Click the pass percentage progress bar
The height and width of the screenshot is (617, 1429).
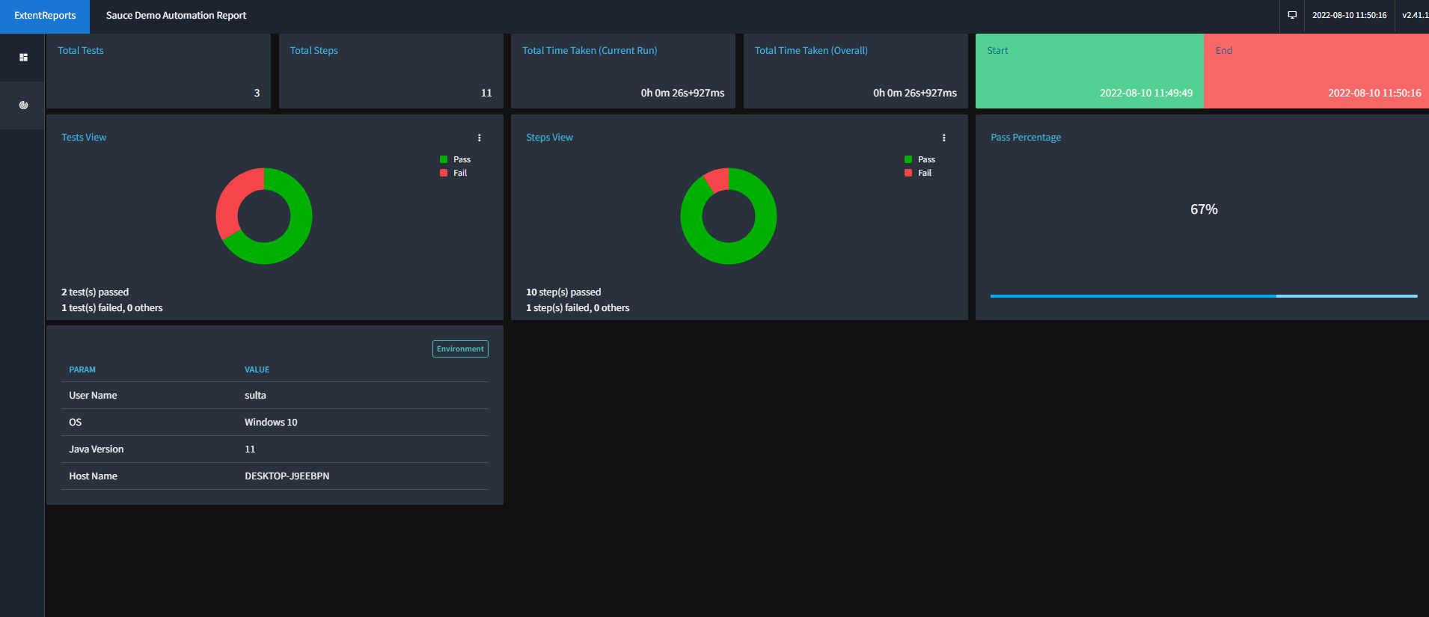pos(1204,296)
